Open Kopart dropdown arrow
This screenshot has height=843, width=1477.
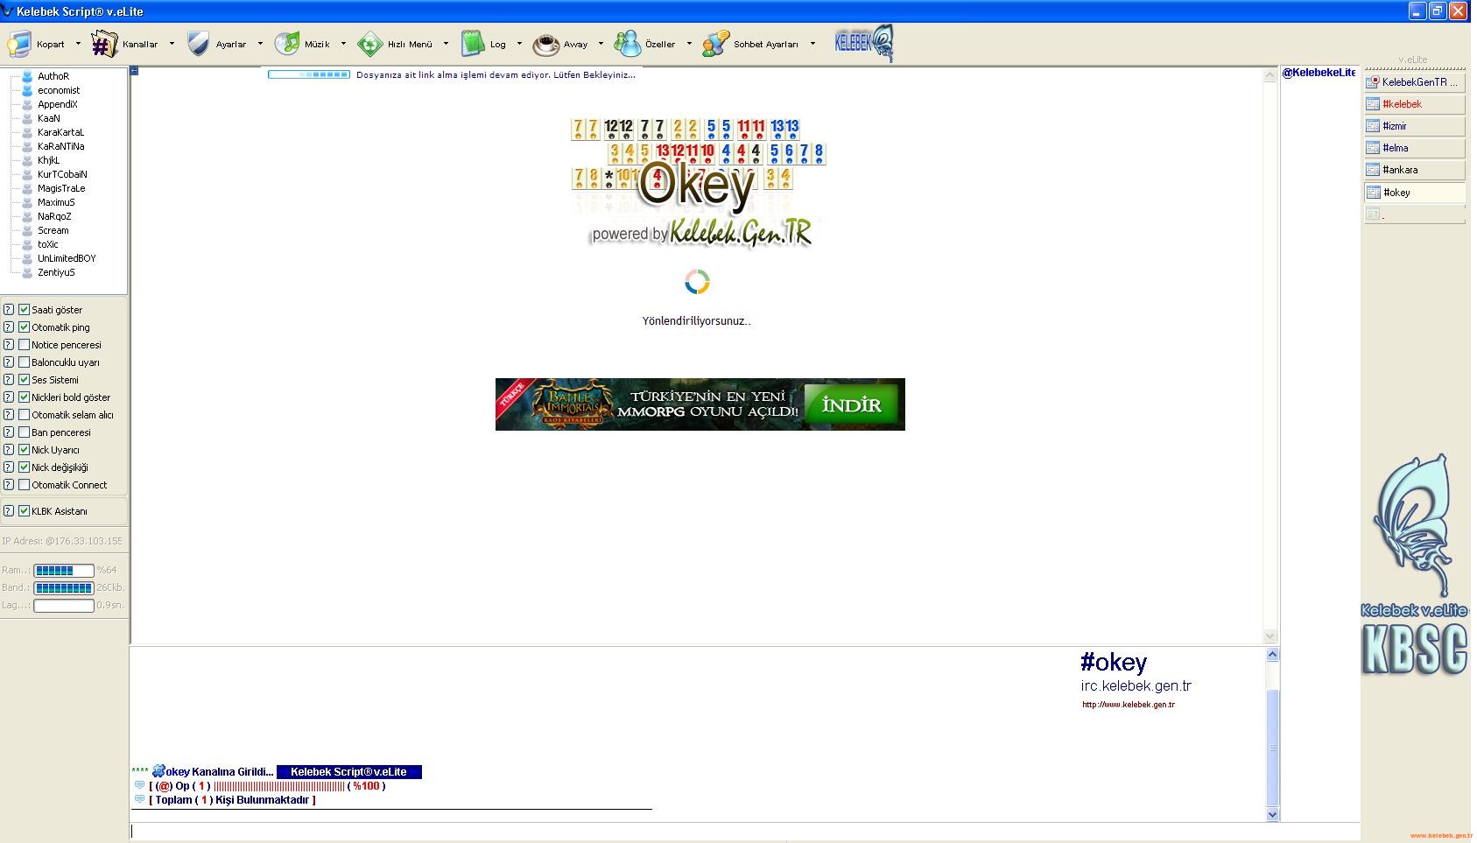click(78, 44)
